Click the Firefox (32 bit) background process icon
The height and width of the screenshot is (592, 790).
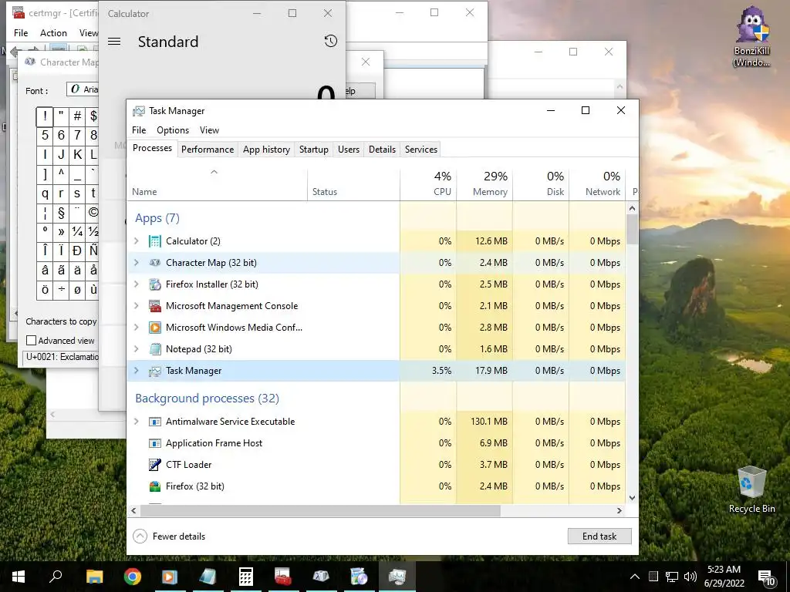tap(154, 486)
